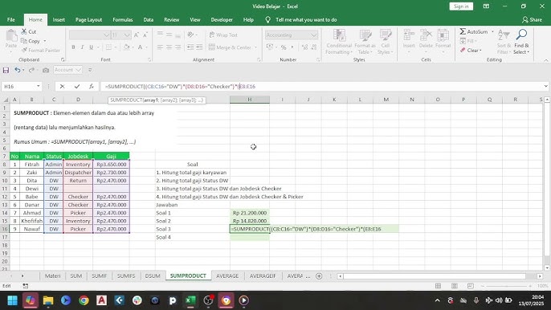The width and height of the screenshot is (551, 310).
Task: Click the Redo arrow icon
Action: [31, 70]
